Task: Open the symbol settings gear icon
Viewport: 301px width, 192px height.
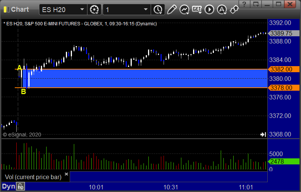Action: 94,9
